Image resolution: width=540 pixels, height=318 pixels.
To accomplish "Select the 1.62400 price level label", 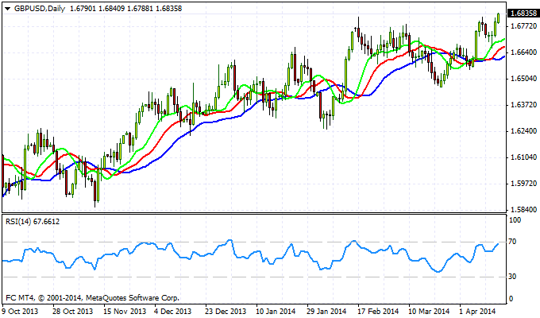I will pos(524,131).
